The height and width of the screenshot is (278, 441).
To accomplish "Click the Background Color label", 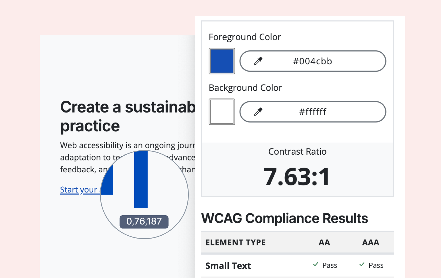I will pos(245,88).
